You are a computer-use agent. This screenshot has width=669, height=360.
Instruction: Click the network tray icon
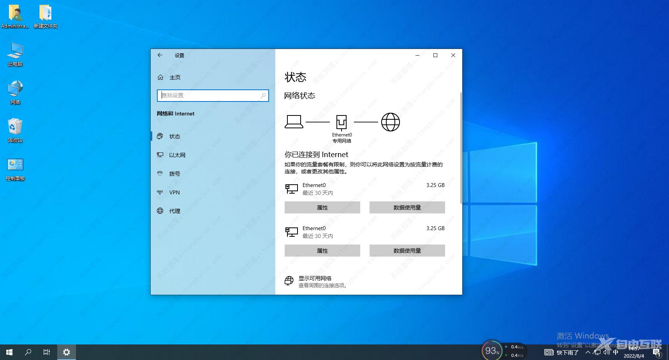point(597,352)
